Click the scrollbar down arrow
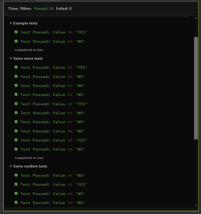 point(196,205)
